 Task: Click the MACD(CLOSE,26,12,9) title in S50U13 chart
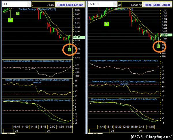pos(124,99)
